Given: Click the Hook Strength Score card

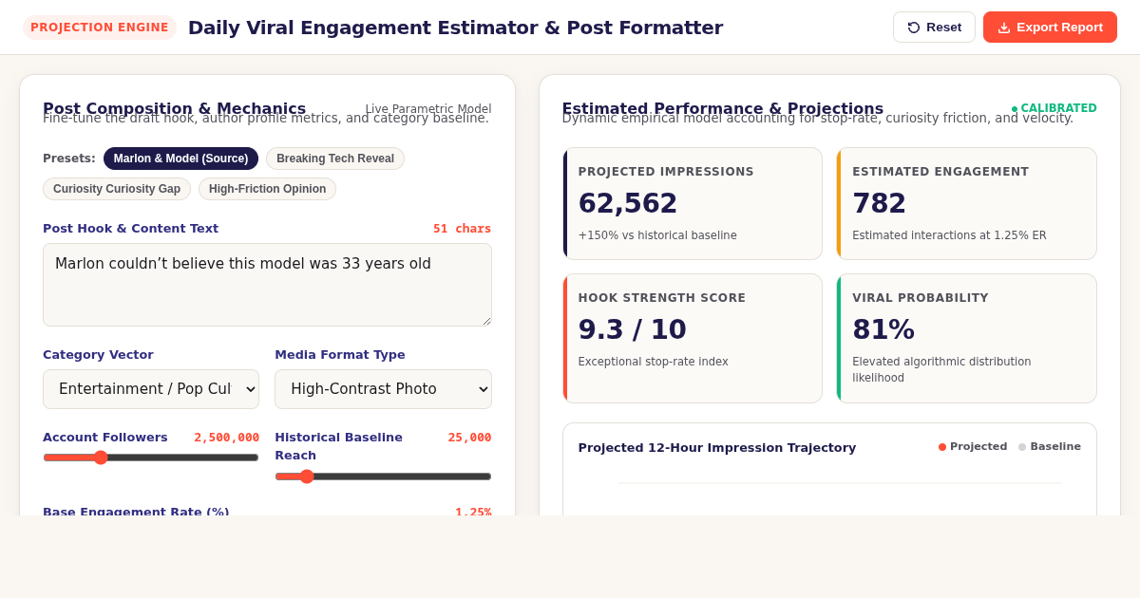Looking at the screenshot, I should 693,338.
